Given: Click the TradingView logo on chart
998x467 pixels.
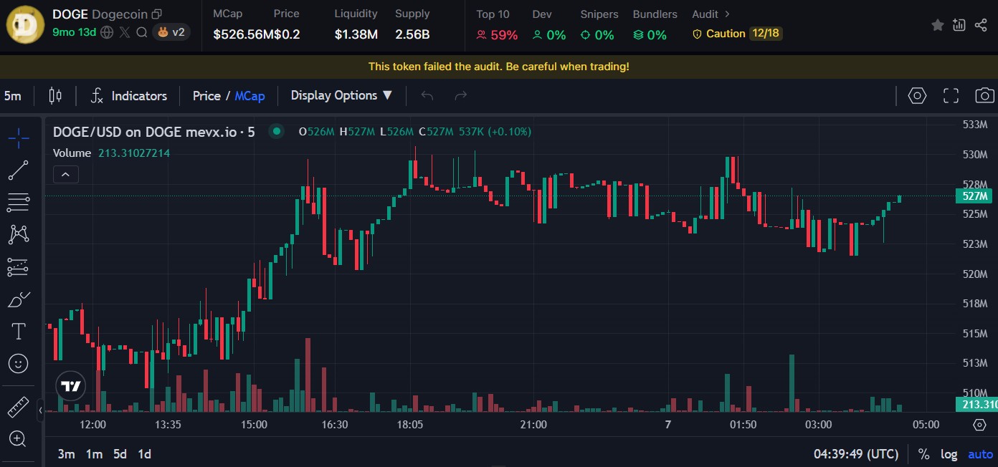Looking at the screenshot, I should 70,387.
